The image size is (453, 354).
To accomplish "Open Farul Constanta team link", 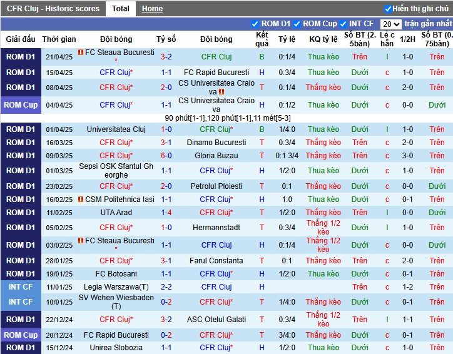I will (216, 261).
